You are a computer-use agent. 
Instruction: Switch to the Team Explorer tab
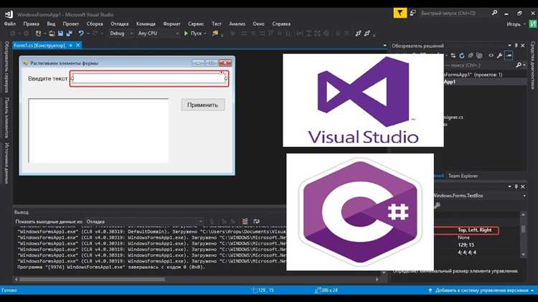463,175
